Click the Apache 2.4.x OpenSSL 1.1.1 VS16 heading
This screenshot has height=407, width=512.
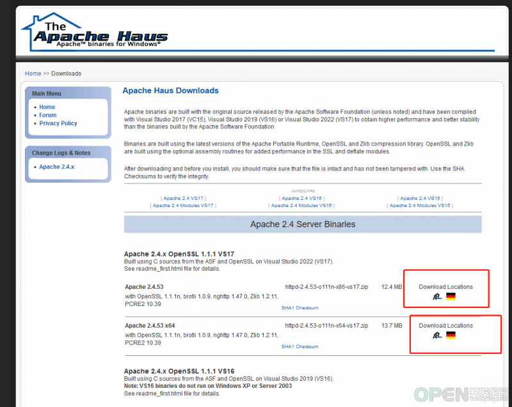click(x=179, y=371)
